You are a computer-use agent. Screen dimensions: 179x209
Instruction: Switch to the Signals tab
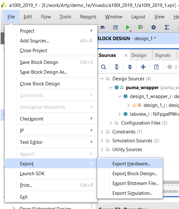163,55
